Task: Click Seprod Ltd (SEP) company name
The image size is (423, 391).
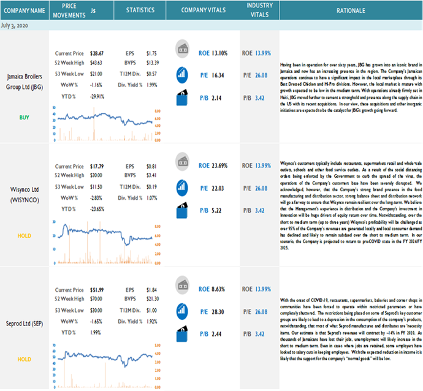Action: (25, 324)
